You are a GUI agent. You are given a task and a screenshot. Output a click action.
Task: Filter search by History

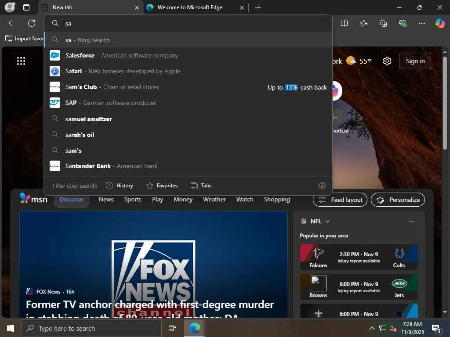click(x=120, y=186)
